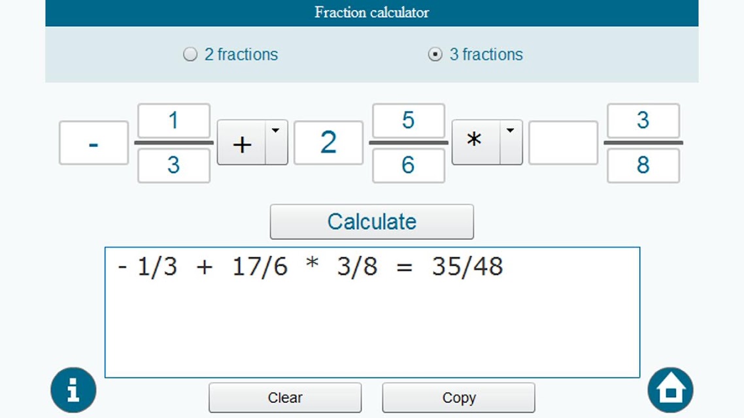Viewport: 744px width, 418px height.
Task: Open the plus operator dropdown arrow
Action: coord(276,142)
